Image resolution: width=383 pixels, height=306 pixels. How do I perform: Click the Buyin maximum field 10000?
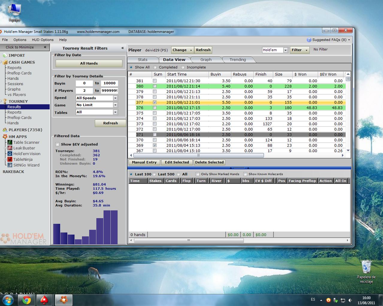[x=109, y=83]
